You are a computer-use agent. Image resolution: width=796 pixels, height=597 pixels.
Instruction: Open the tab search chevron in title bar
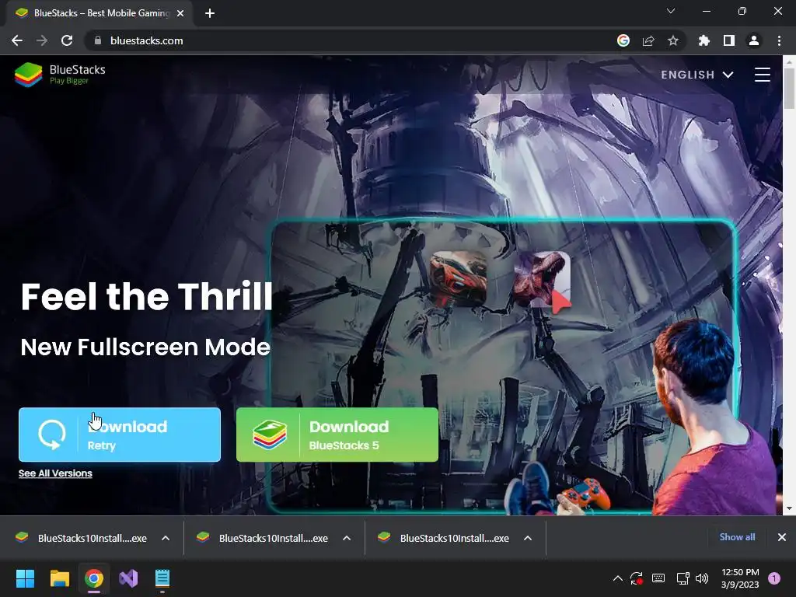point(671,11)
